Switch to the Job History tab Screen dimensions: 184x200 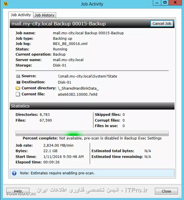pyautogui.click(x=45, y=15)
